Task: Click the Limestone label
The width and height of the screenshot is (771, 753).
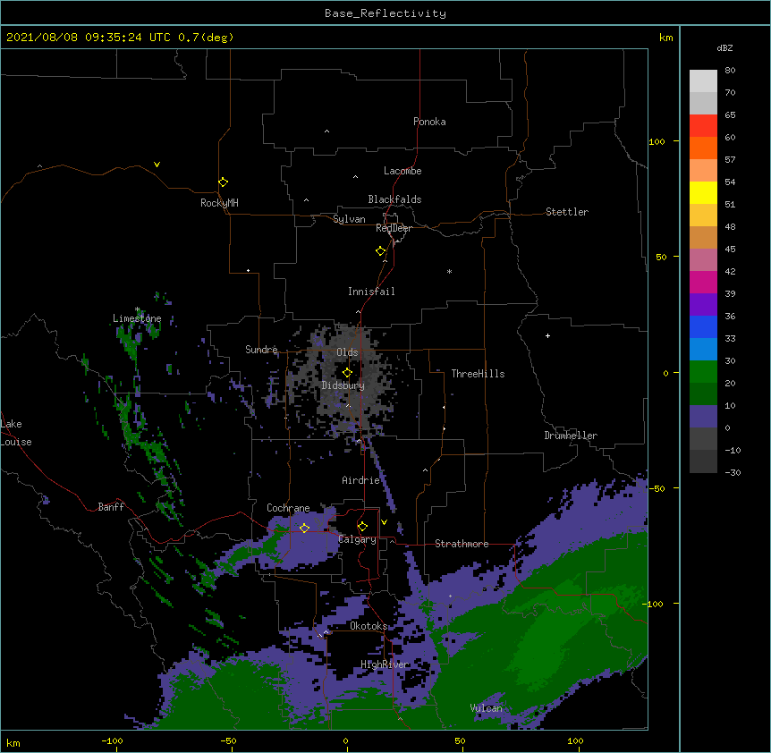Action: pyautogui.click(x=137, y=318)
